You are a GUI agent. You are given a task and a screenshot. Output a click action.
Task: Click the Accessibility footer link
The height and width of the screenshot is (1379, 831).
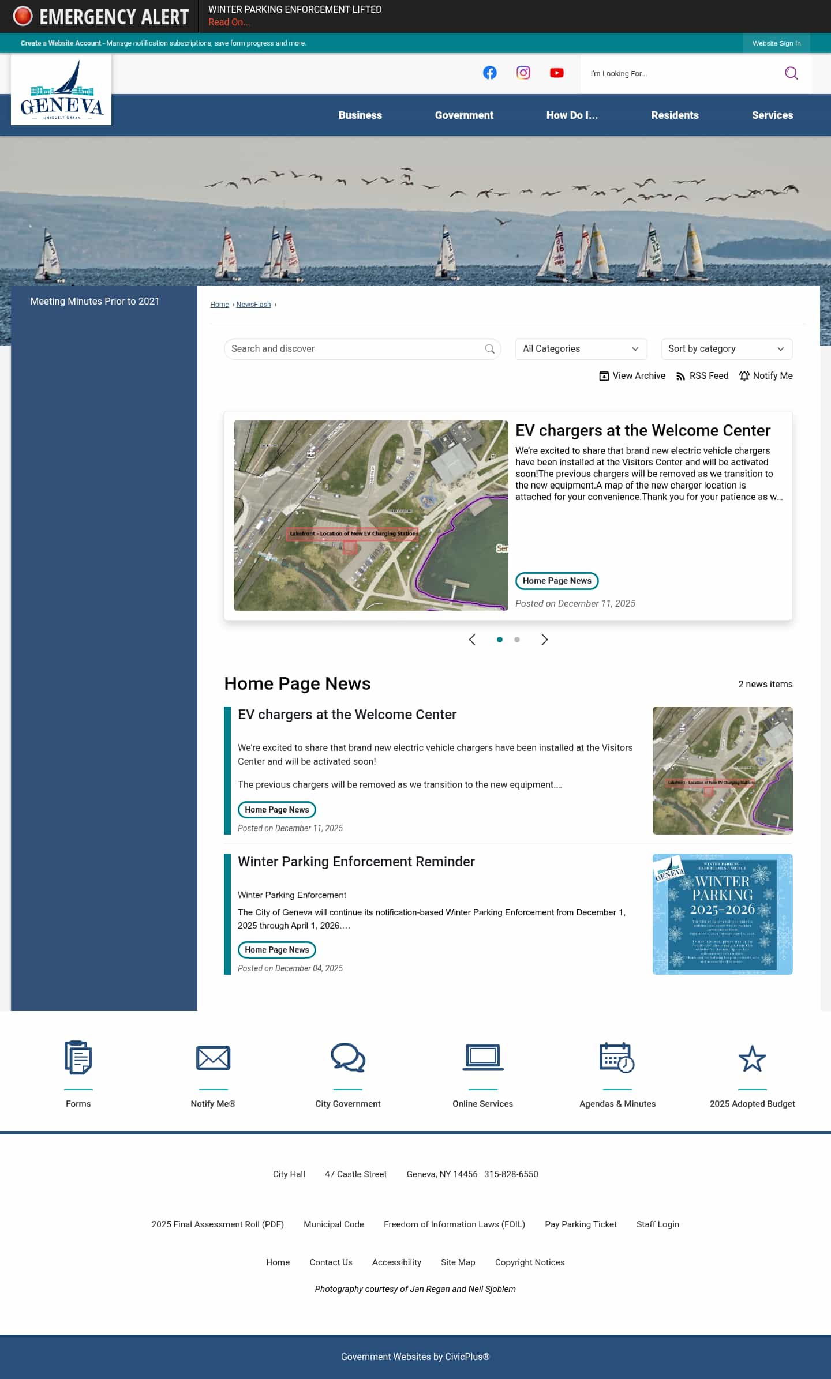[x=396, y=1262]
